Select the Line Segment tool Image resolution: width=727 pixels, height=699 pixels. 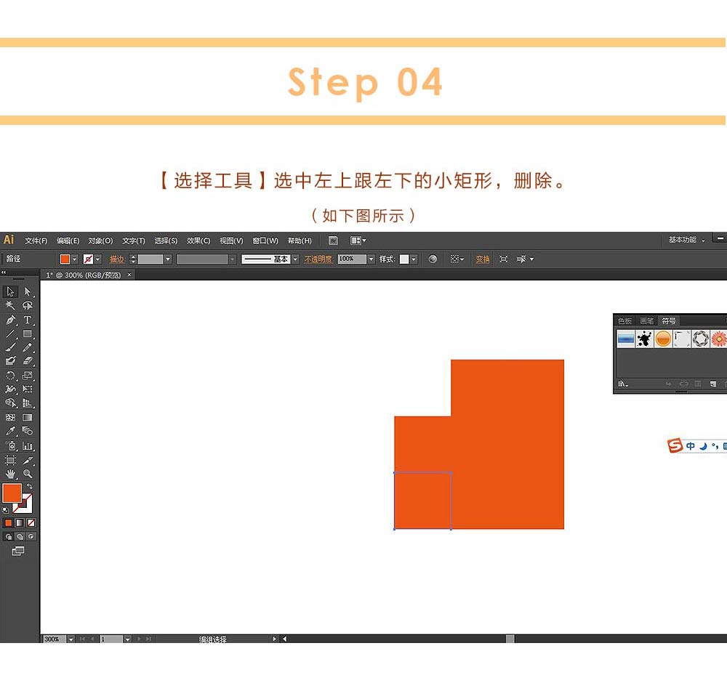point(10,334)
